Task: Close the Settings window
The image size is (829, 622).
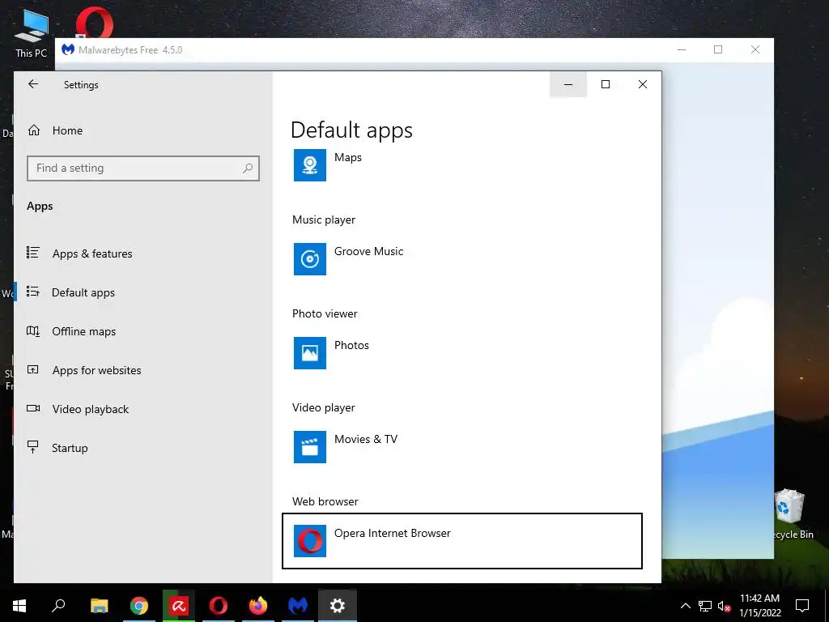Action: [642, 84]
